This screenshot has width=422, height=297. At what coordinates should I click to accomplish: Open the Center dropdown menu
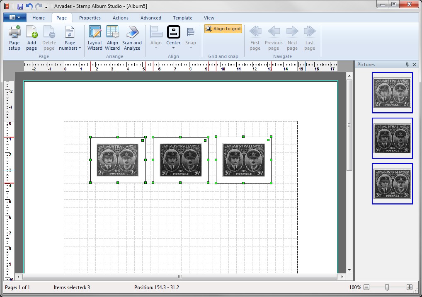[x=173, y=38]
